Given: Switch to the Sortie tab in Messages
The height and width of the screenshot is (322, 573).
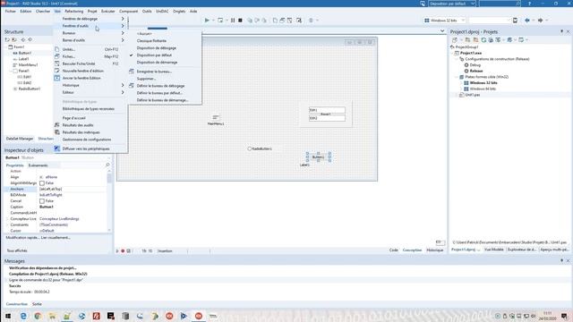Looking at the screenshot, I should [37, 304].
